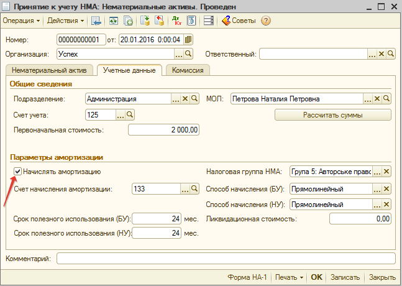The width and height of the screenshot is (402, 286).
Task: Open calendar picker next to date field
Action: point(189,40)
